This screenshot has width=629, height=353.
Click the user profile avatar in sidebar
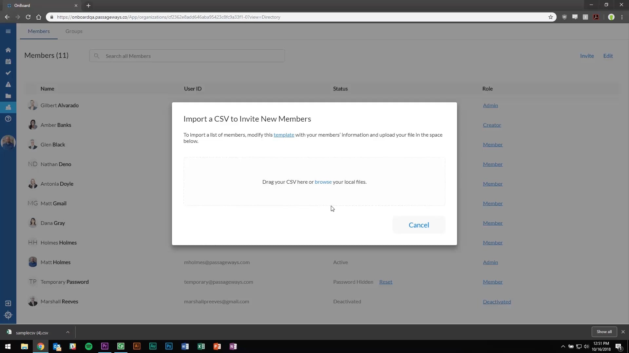click(x=8, y=143)
